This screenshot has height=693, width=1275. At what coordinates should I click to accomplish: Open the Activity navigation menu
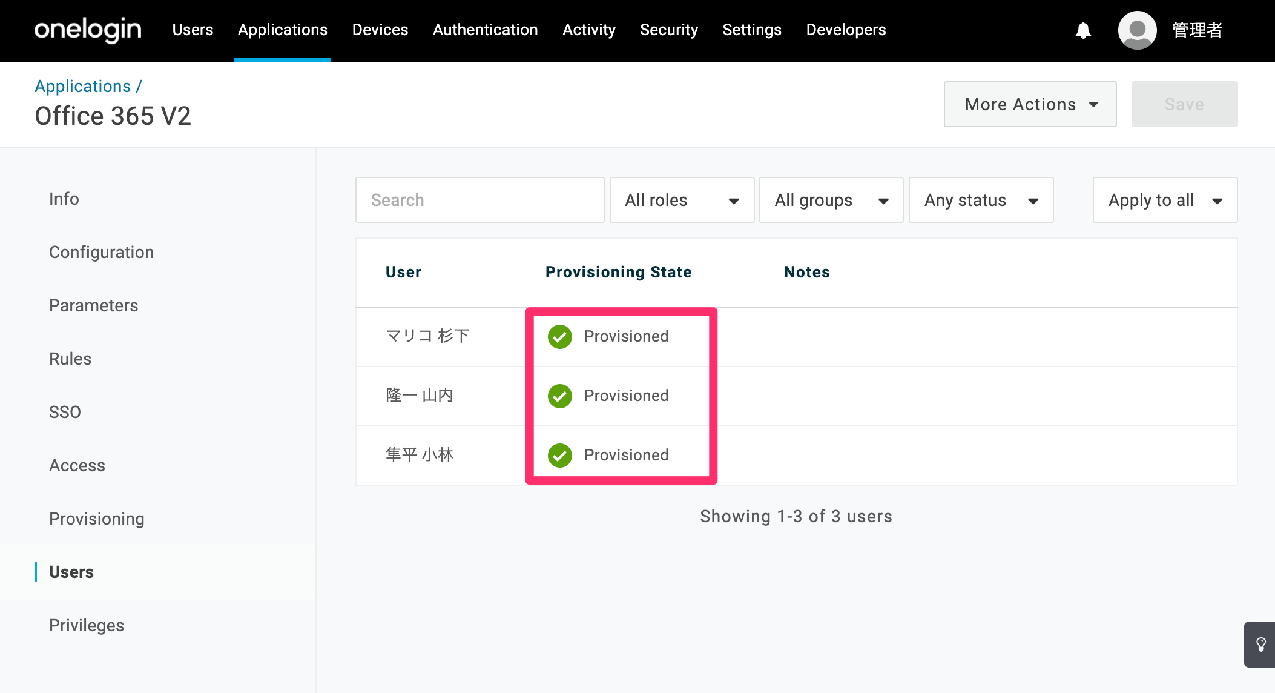(589, 30)
